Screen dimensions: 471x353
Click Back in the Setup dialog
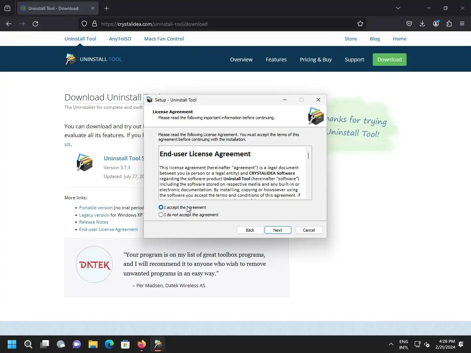tap(250, 230)
